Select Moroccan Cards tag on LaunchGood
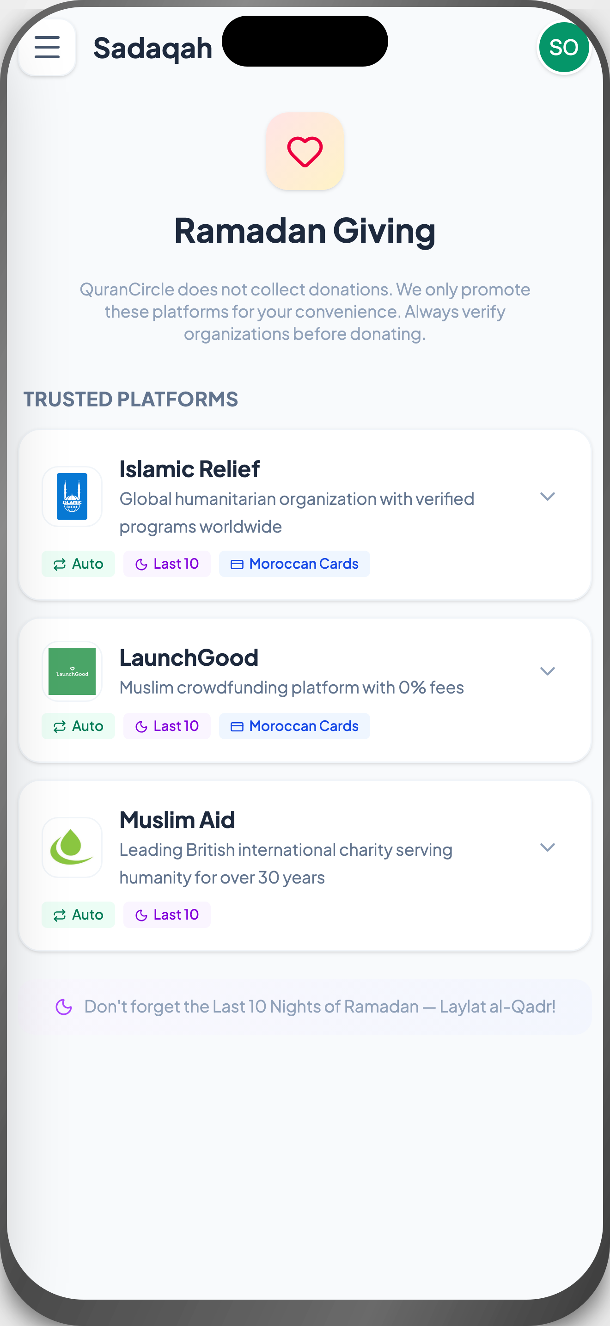 click(x=294, y=726)
